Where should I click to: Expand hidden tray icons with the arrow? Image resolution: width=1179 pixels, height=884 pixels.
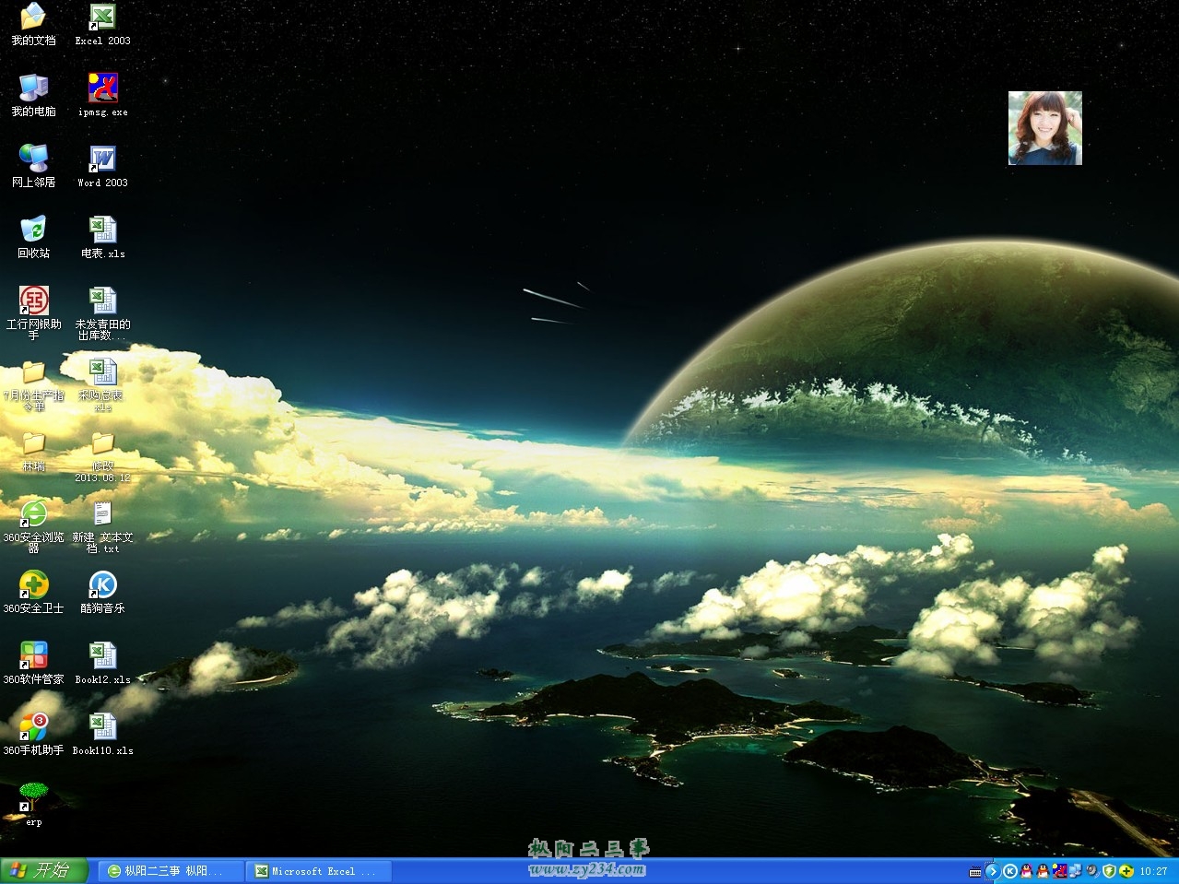coord(993,871)
